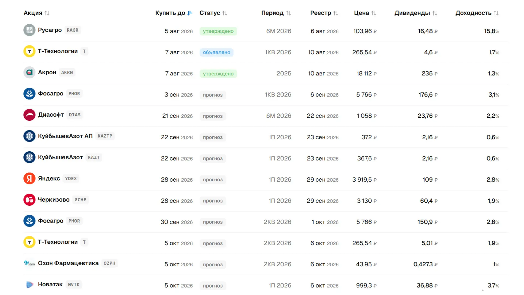Click the RAGR ticker badge
524x295 pixels.
click(73, 30)
